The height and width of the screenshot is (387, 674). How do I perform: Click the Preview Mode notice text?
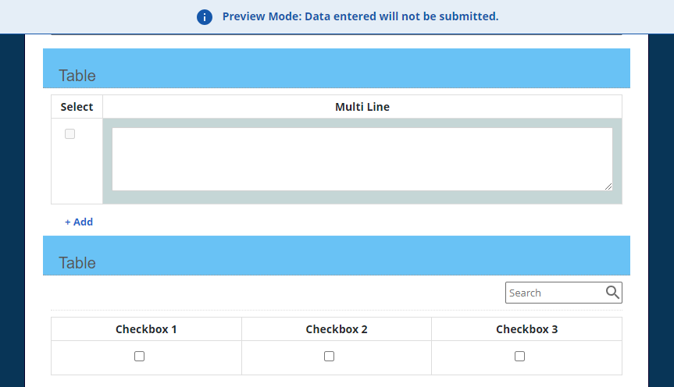click(x=360, y=16)
